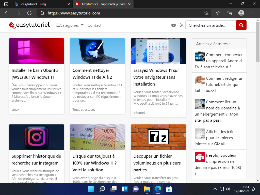Click the browser back arrow
Viewport: 260px width, 195px height.
click(7, 13)
